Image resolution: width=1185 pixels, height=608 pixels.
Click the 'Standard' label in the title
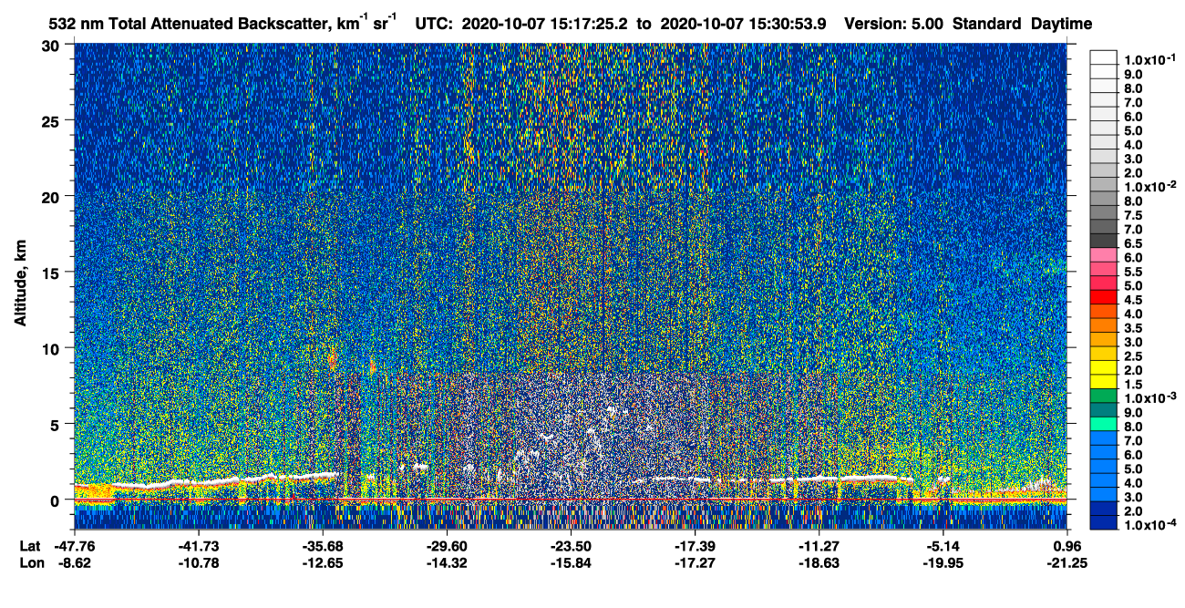click(x=987, y=24)
